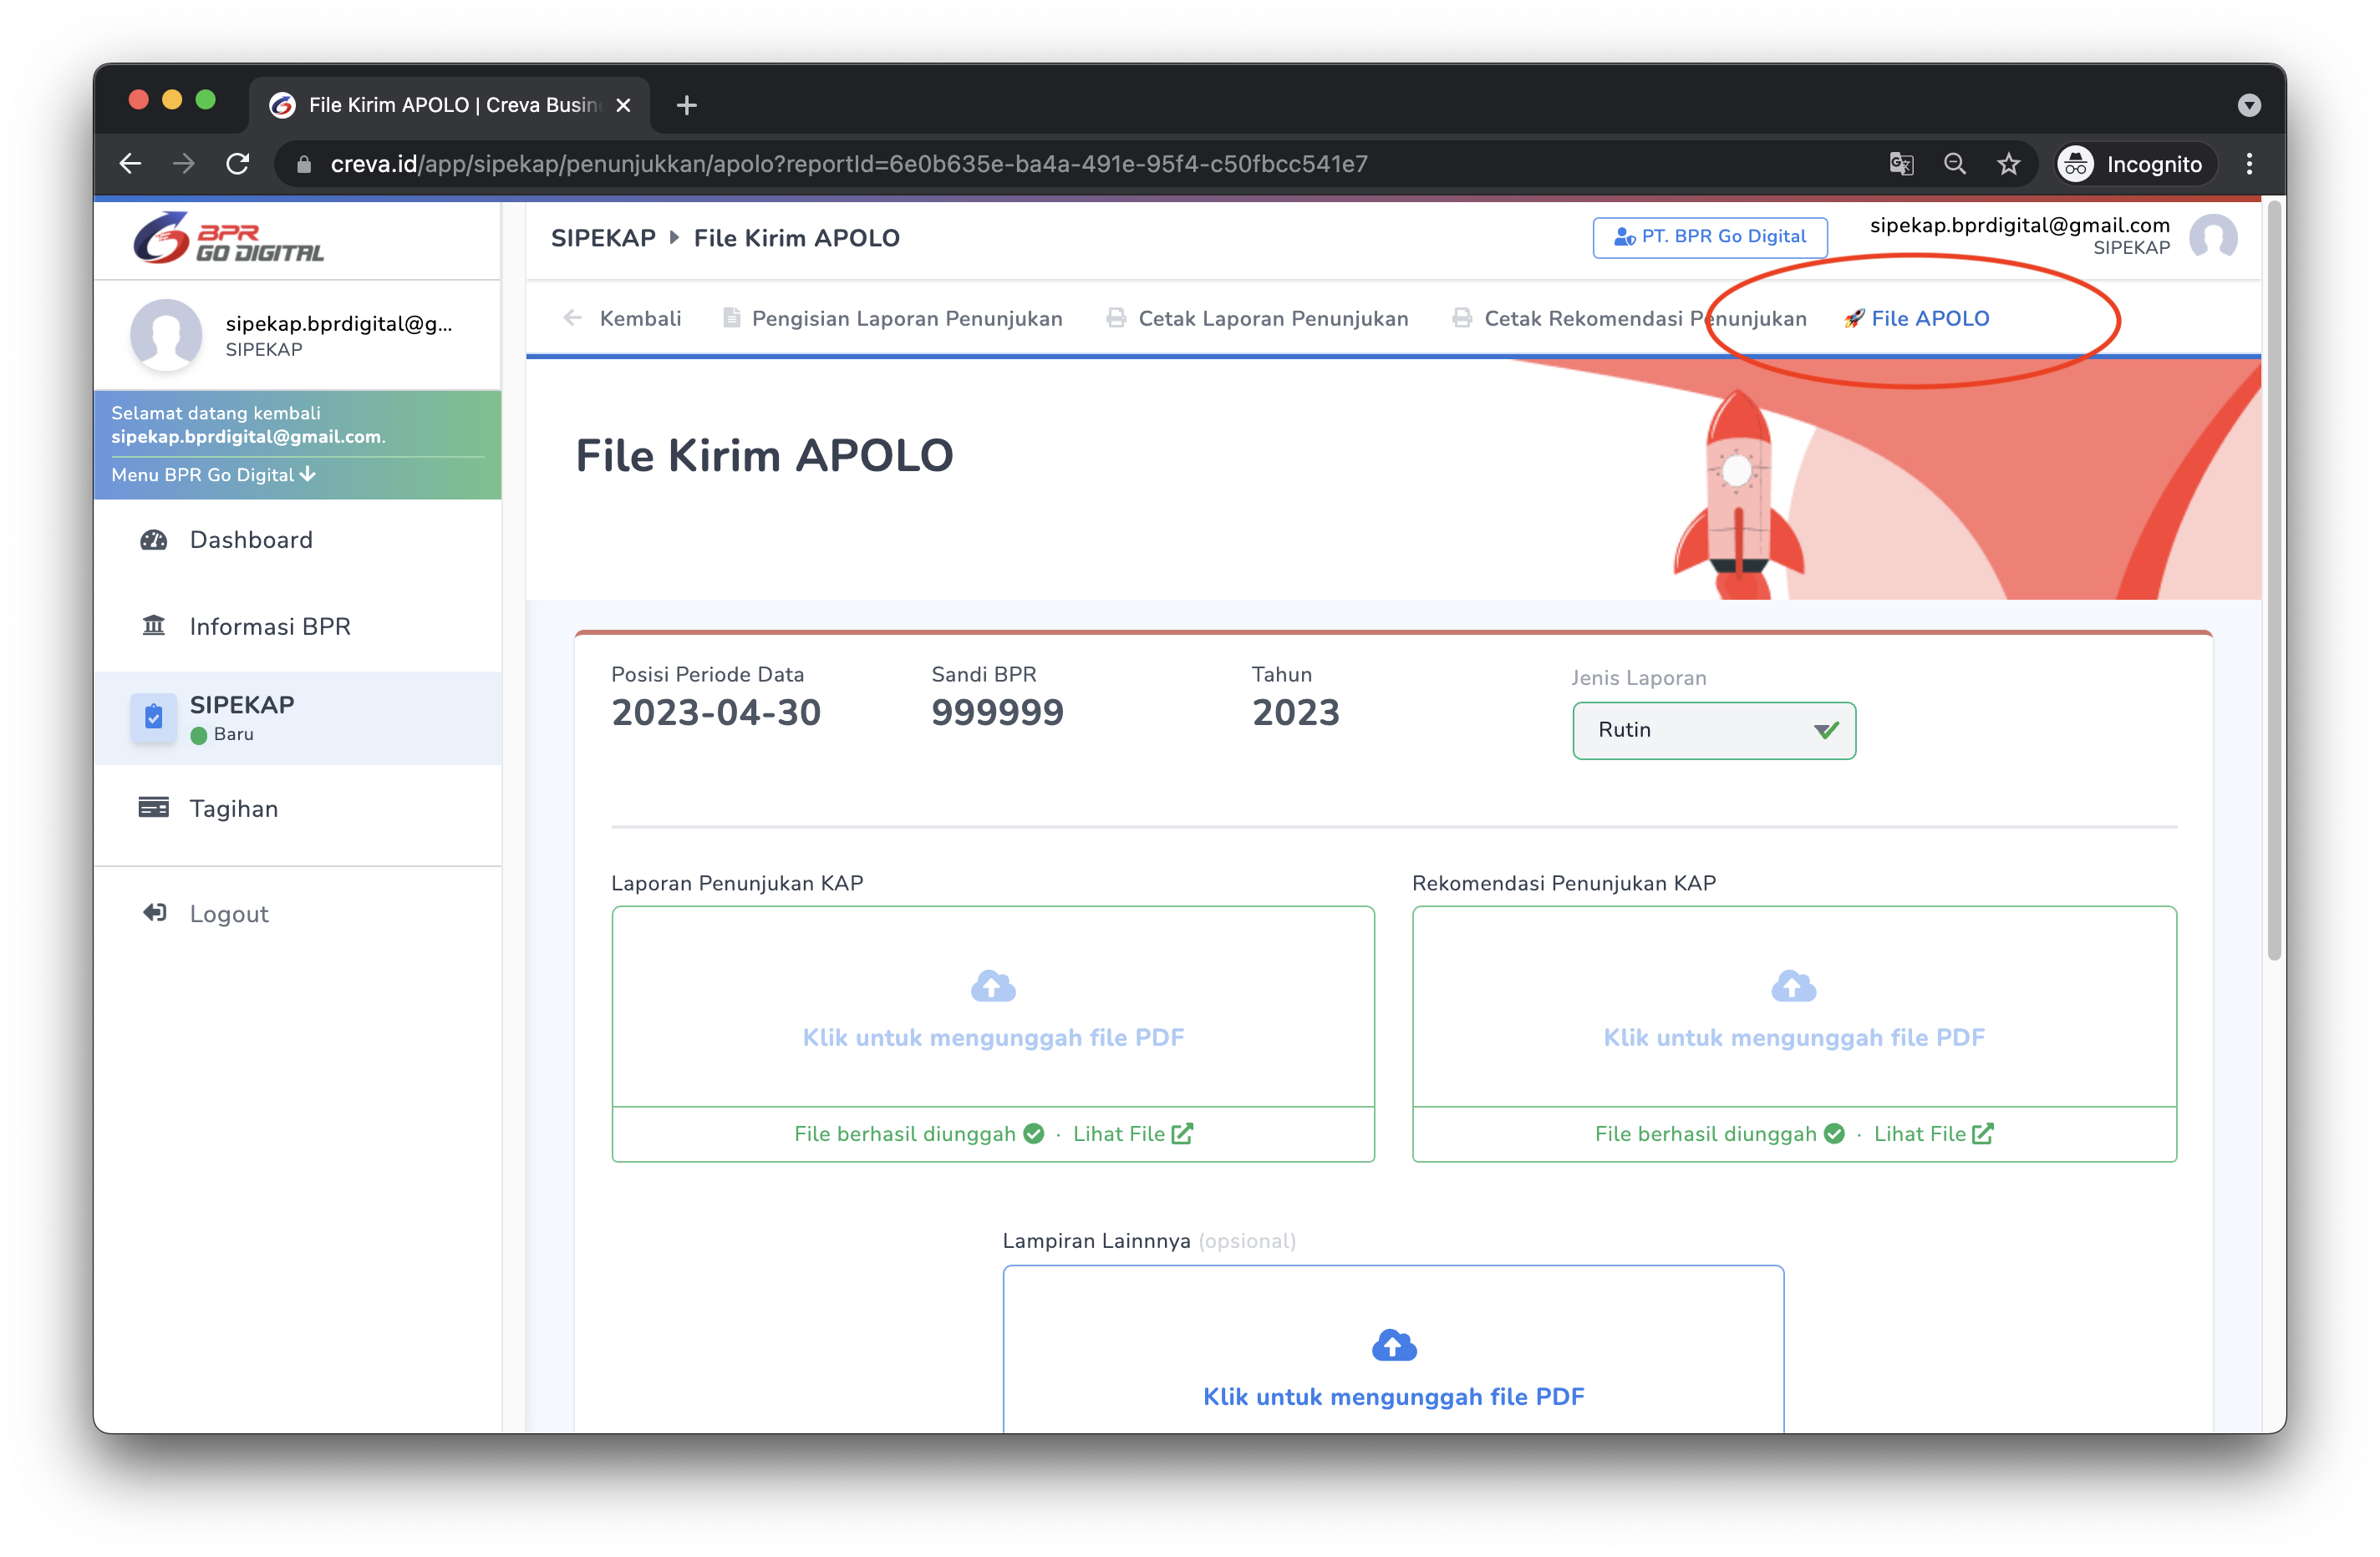Click the padlock site info icon

click(304, 165)
